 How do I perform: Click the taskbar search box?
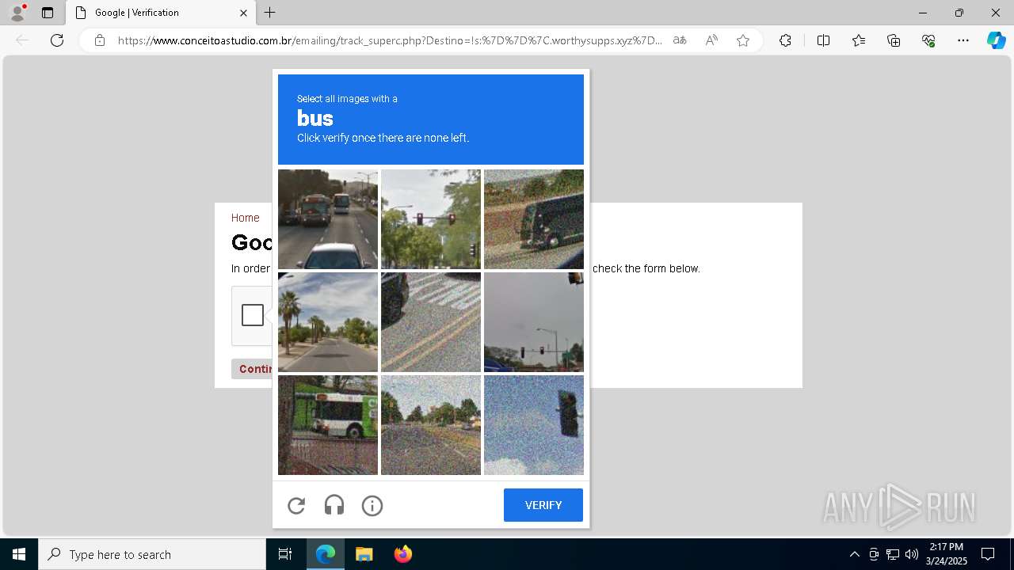click(152, 554)
